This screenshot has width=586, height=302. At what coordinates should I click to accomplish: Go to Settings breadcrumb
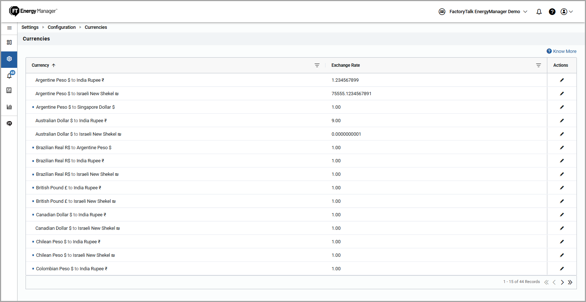[x=30, y=27]
